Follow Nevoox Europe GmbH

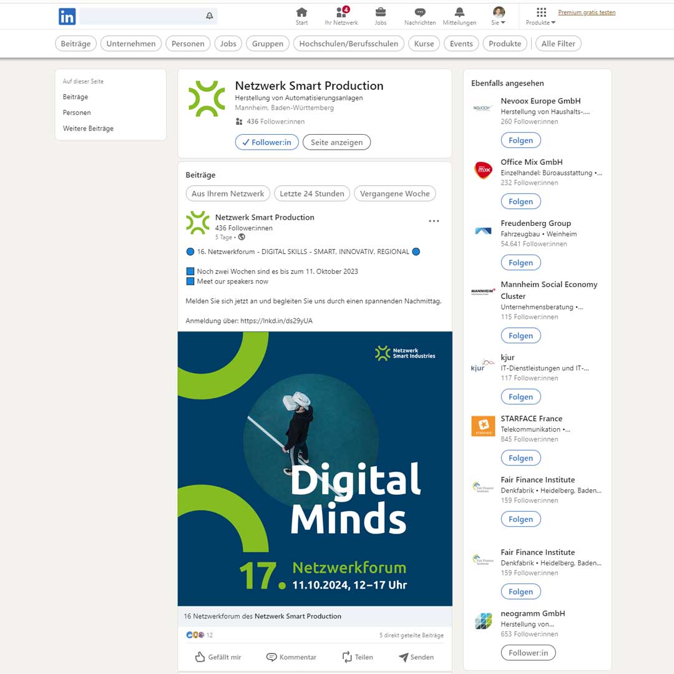click(x=520, y=140)
